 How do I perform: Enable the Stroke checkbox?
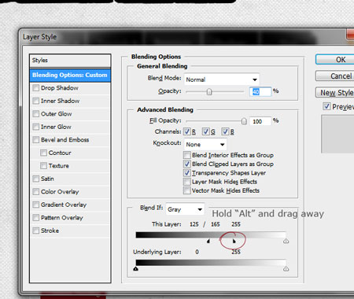(x=36, y=231)
